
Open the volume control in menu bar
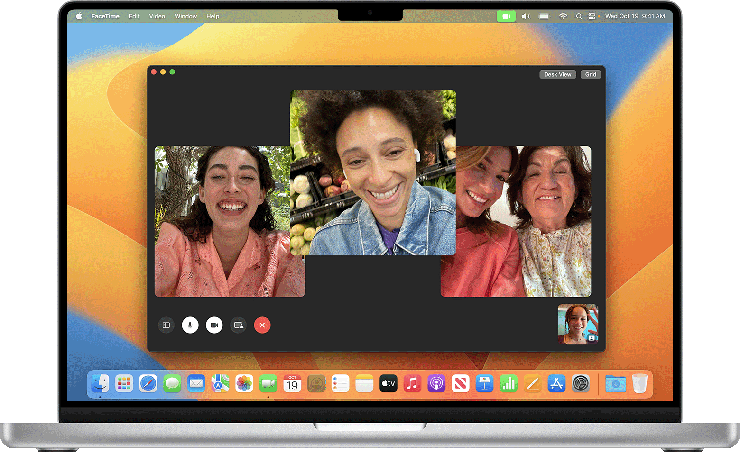click(525, 16)
